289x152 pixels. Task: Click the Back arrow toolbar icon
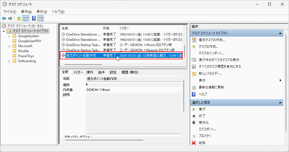click(4, 18)
